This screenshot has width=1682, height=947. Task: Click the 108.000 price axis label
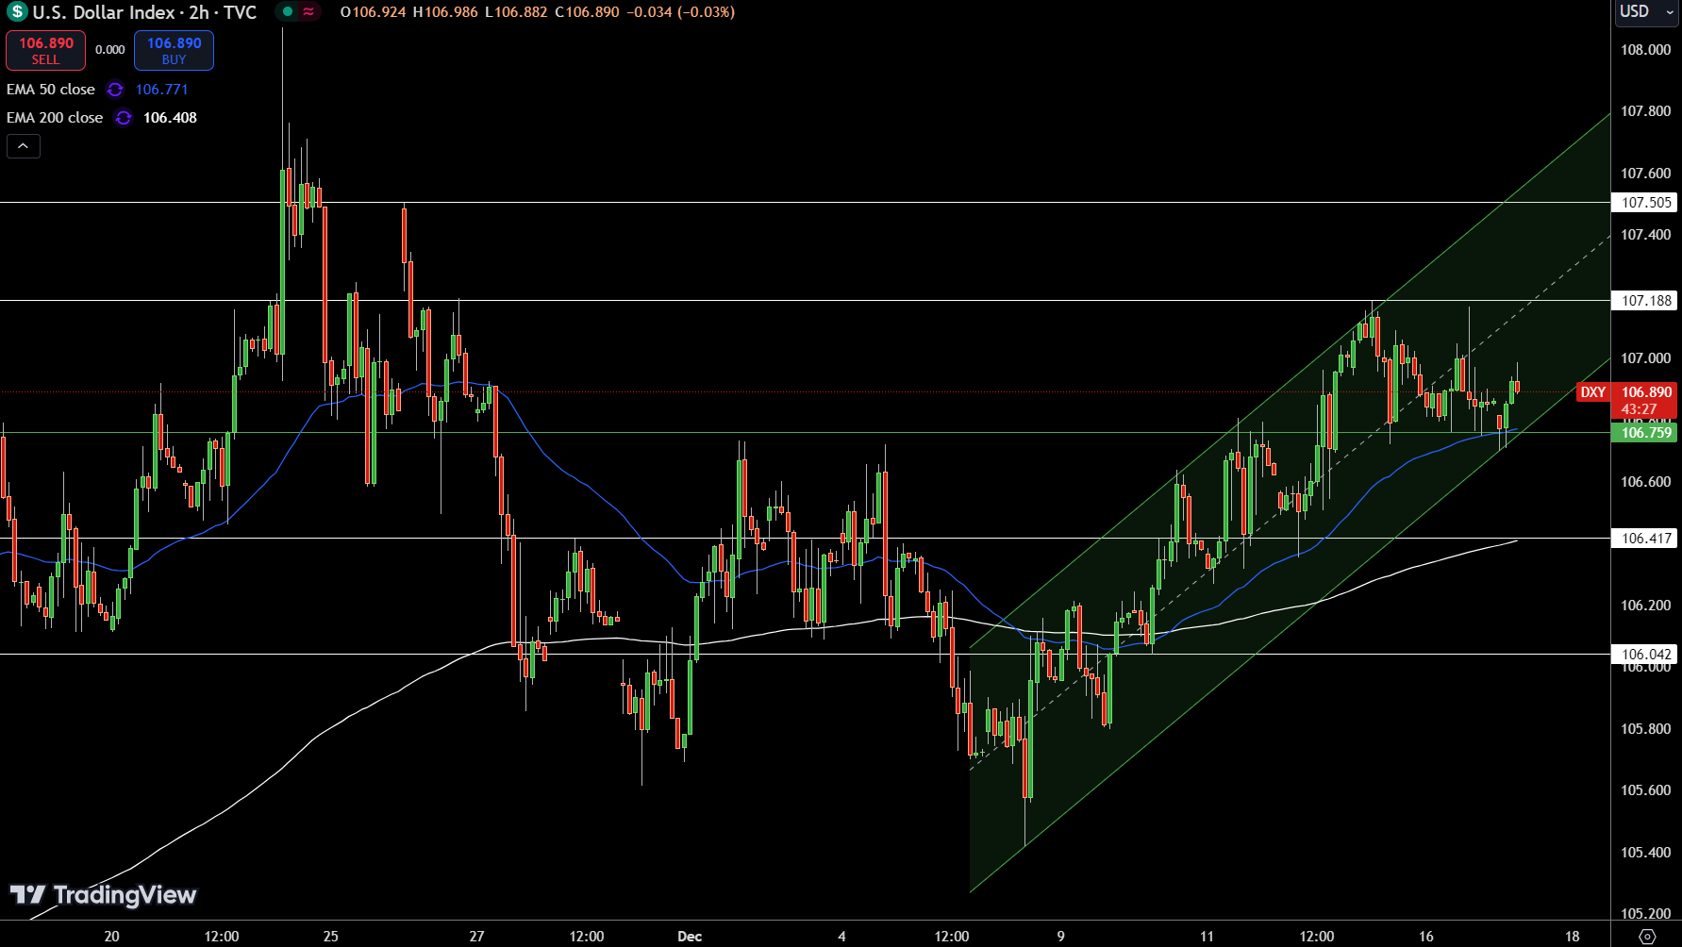coord(1645,50)
